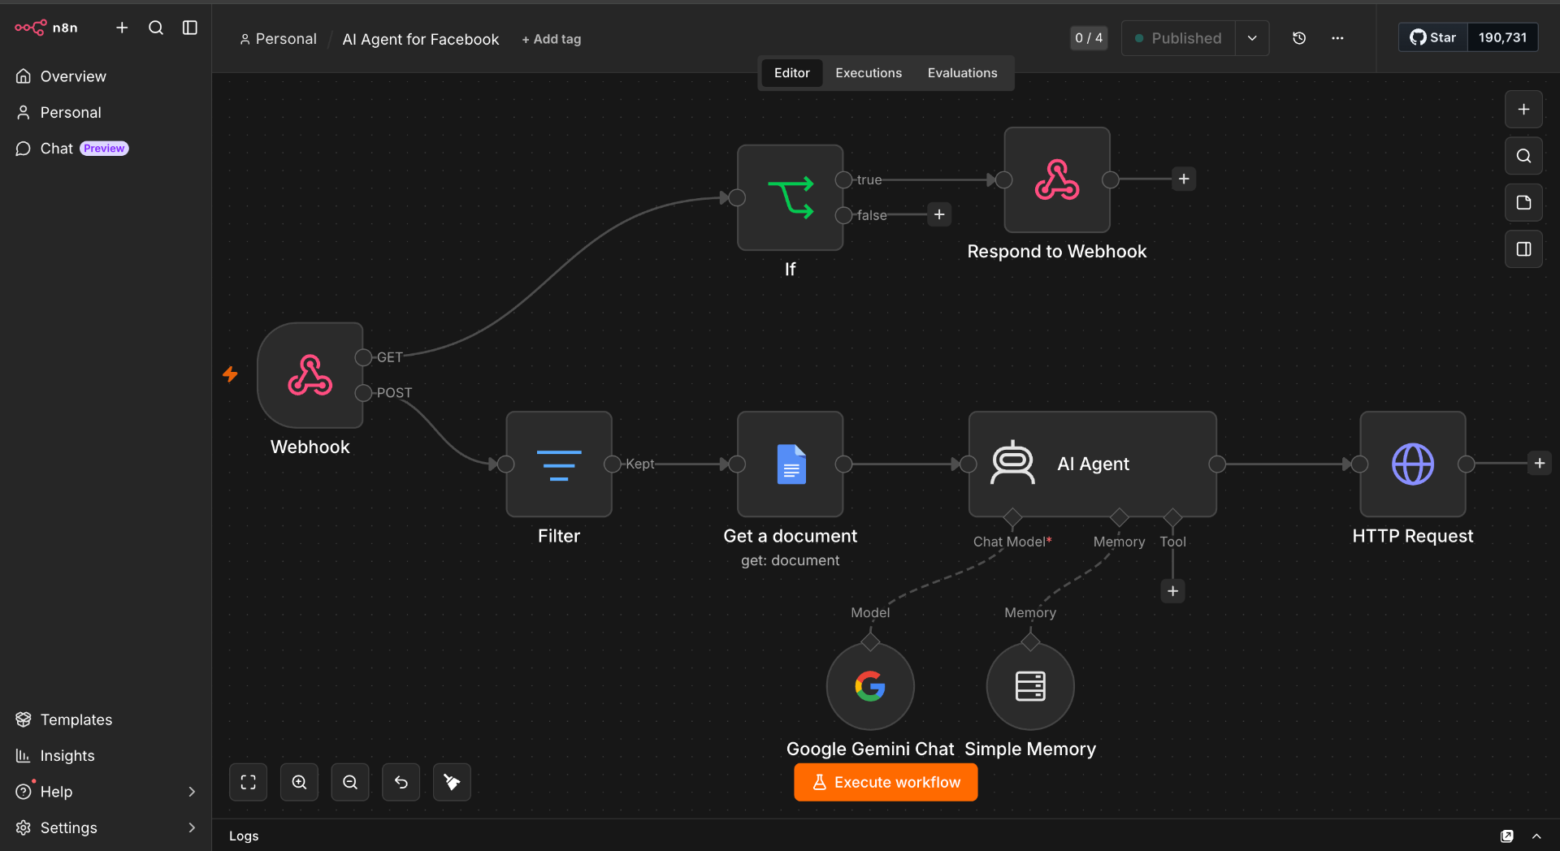Click the add node plus button on right panel

pos(1523,110)
